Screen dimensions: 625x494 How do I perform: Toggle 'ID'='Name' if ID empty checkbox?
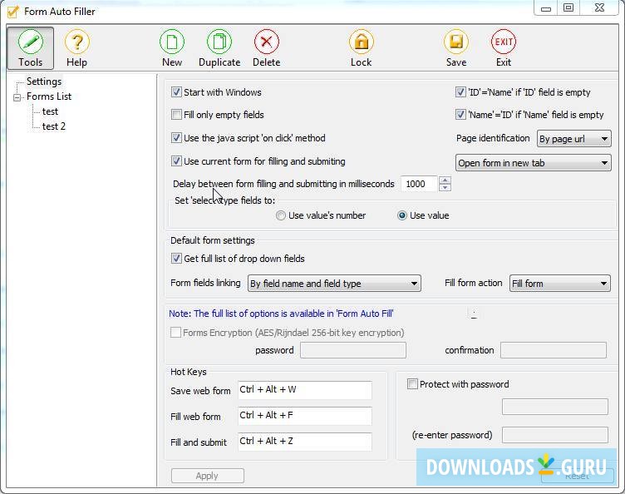click(x=460, y=92)
